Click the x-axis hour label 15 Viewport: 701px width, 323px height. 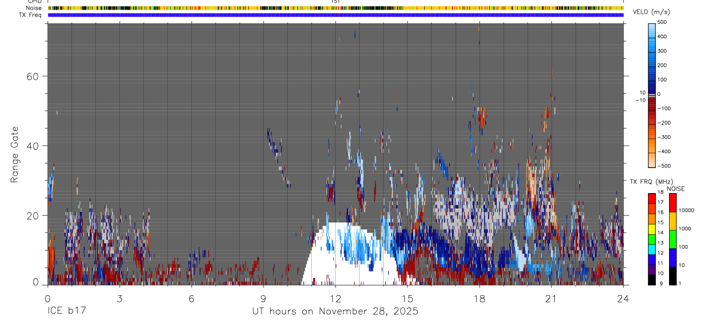407,297
